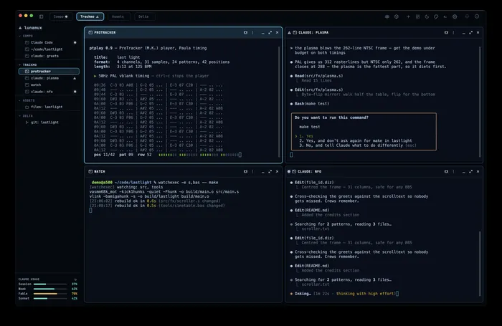Open the kebab menu in WATCH pane
502x326 pixels.
(x=253, y=171)
